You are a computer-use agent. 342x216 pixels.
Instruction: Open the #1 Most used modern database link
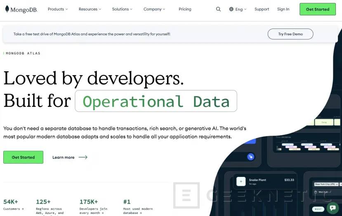(138, 207)
